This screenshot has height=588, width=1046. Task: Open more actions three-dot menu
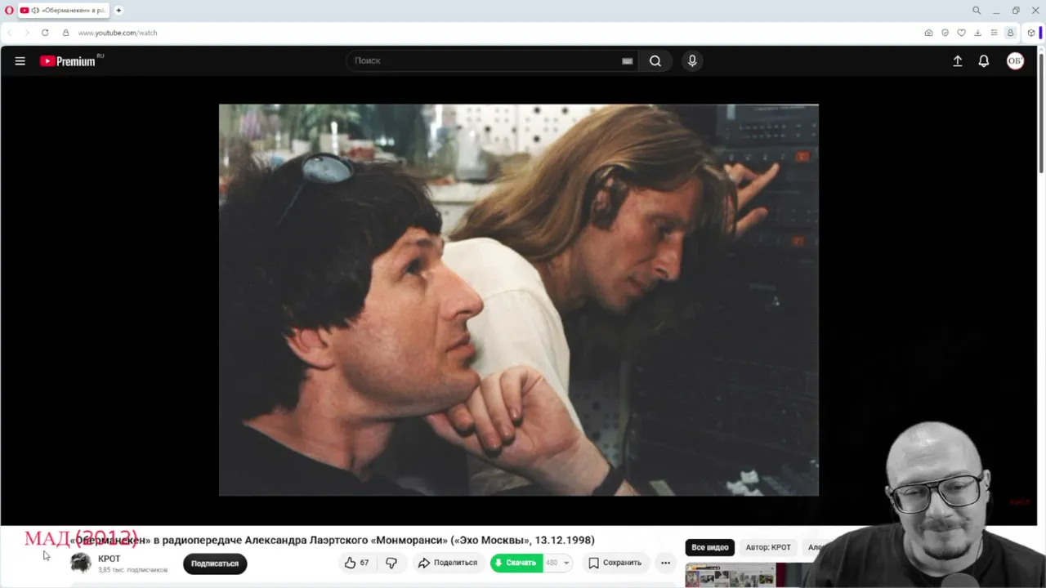tap(665, 563)
